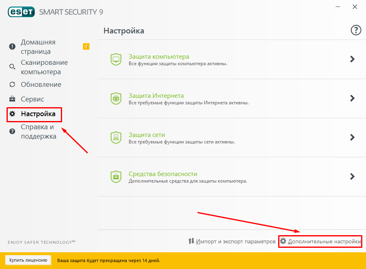The width and height of the screenshot is (366, 269).
Task: Expand the Защита компьютера section arrow
Action: pyautogui.click(x=352, y=59)
